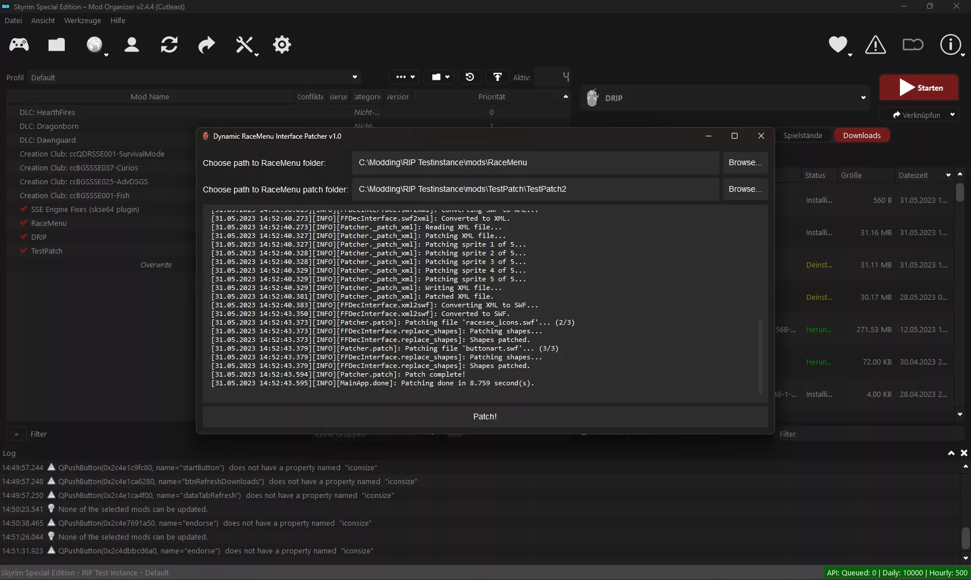The height and width of the screenshot is (580, 971).
Task: Click the RaceMenu folder path field
Action: click(x=535, y=163)
